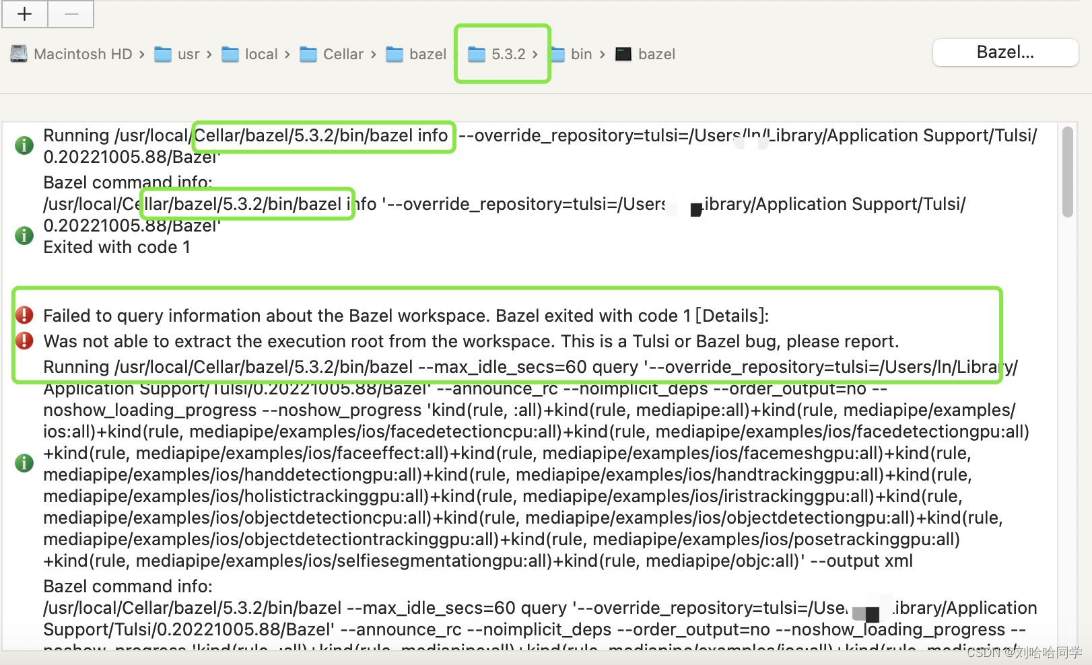Click the chevron after bin

tap(602, 54)
